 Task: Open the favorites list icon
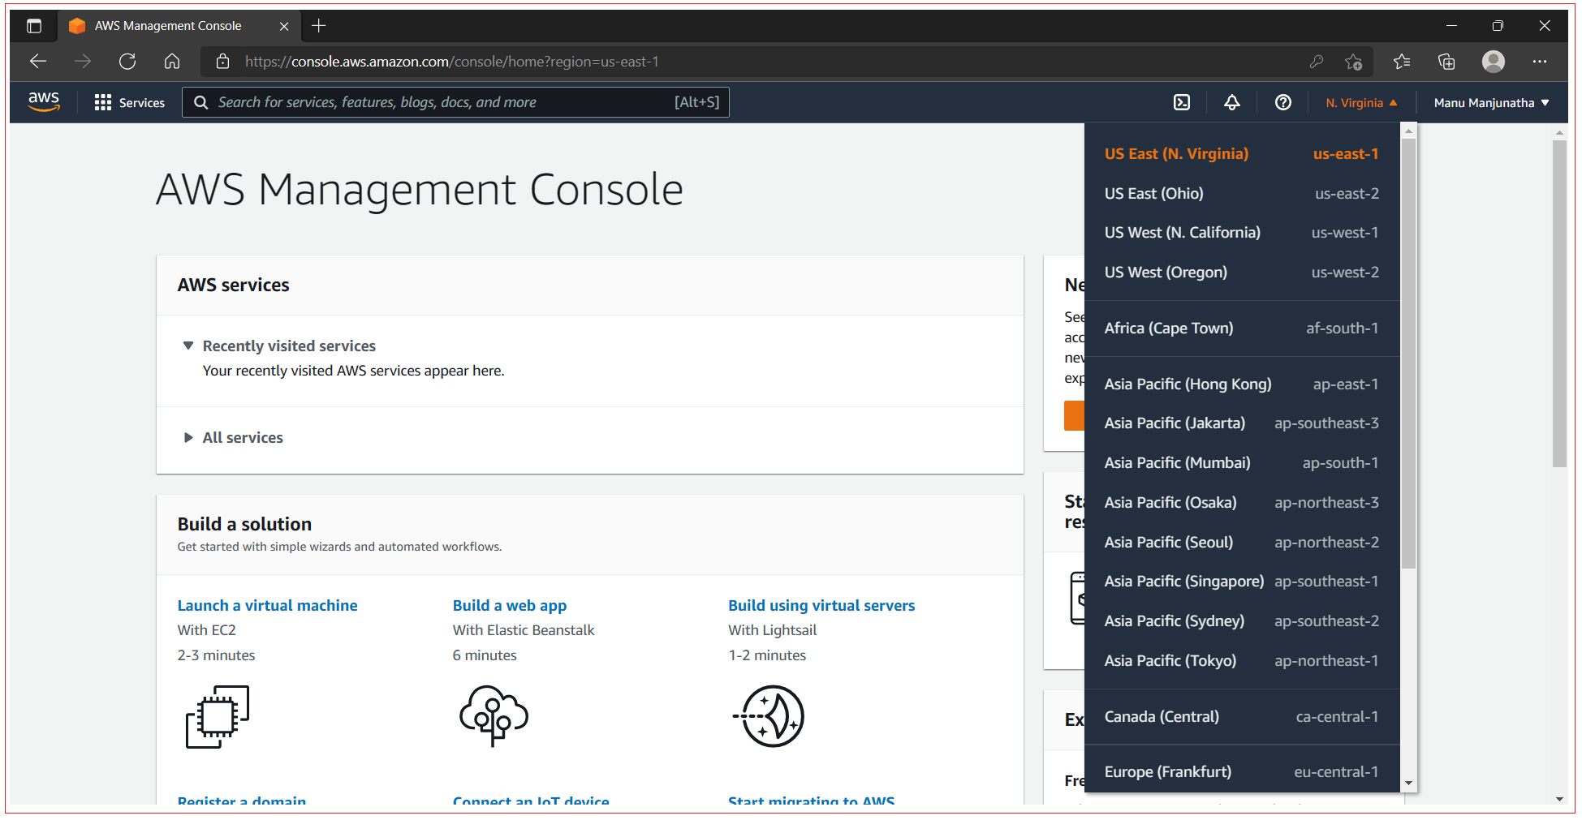pos(1402,62)
